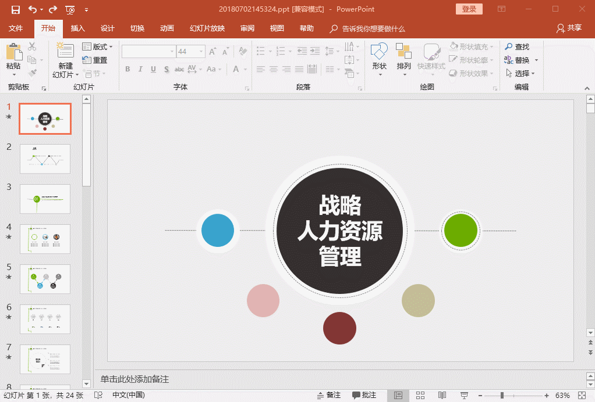This screenshot has width=595, height=402.
Task: Switch to Reading view icon
Action: tap(442, 395)
